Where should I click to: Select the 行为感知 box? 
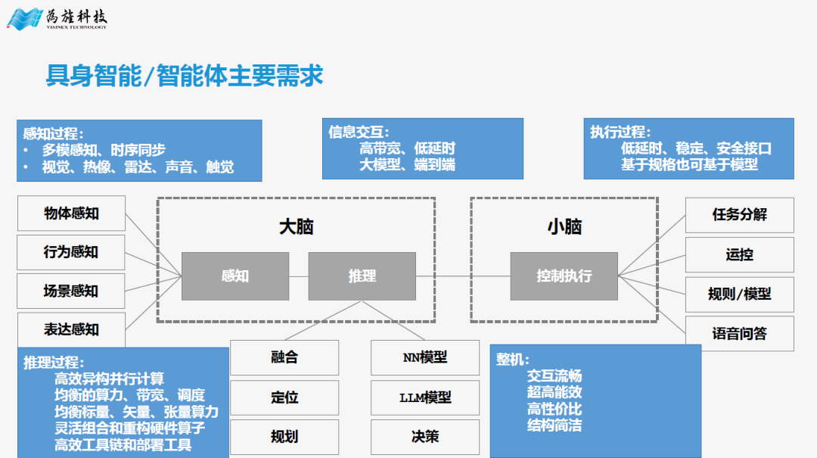point(71,253)
